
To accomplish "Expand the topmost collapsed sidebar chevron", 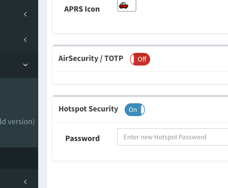I will point(25,14).
